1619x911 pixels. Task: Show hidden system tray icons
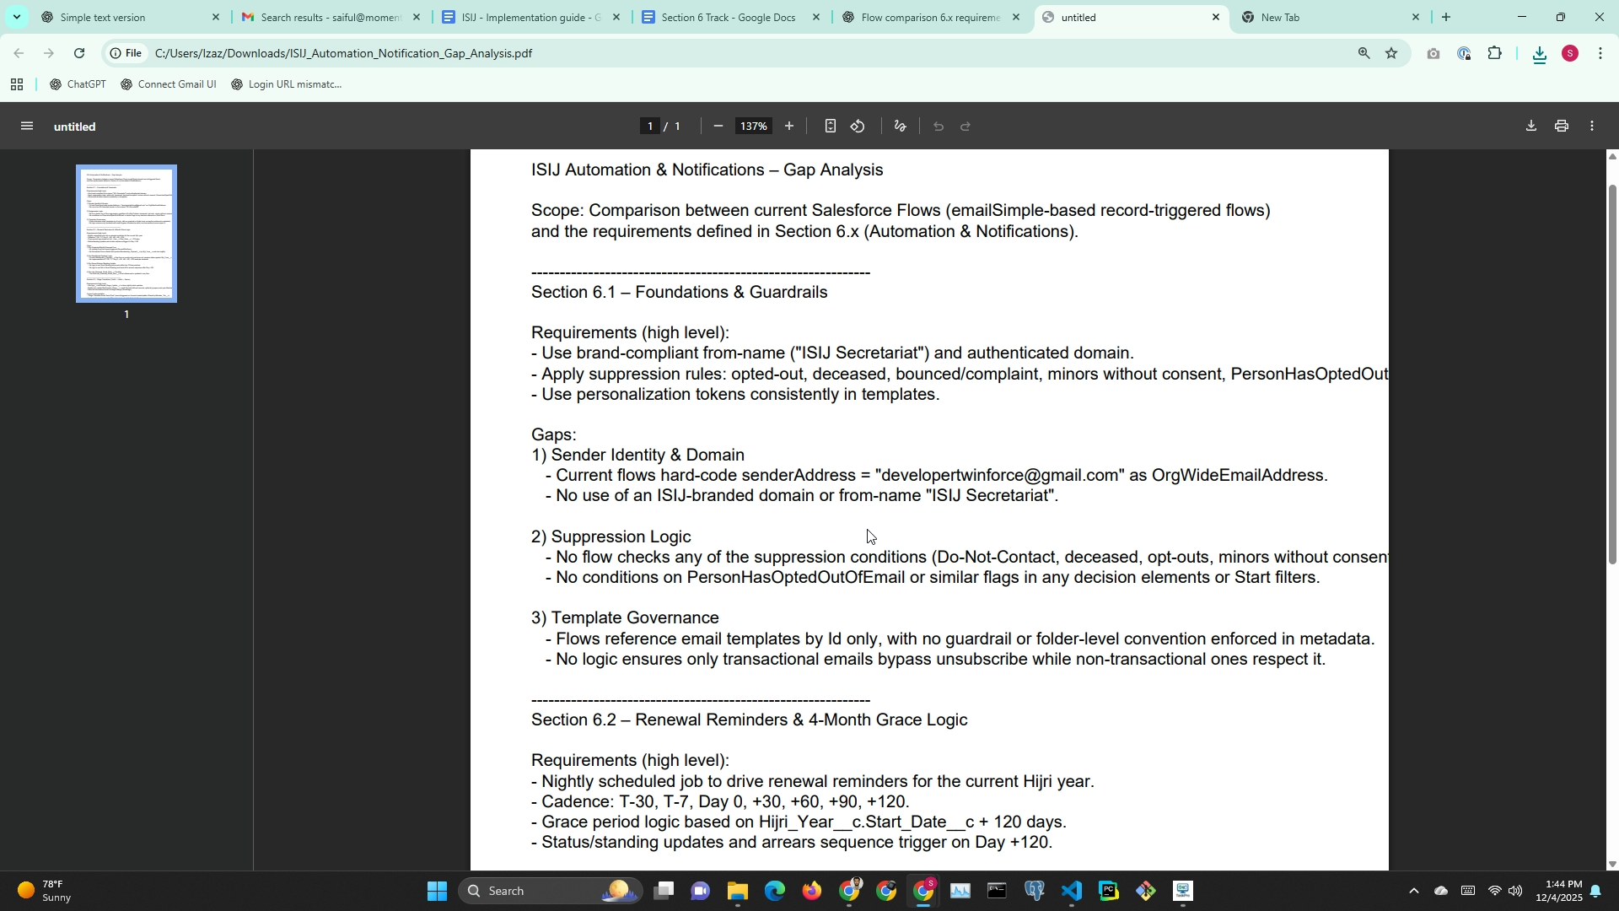pos(1414,891)
